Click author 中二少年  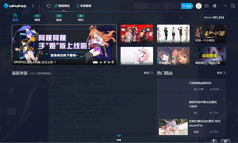tap(199, 89)
